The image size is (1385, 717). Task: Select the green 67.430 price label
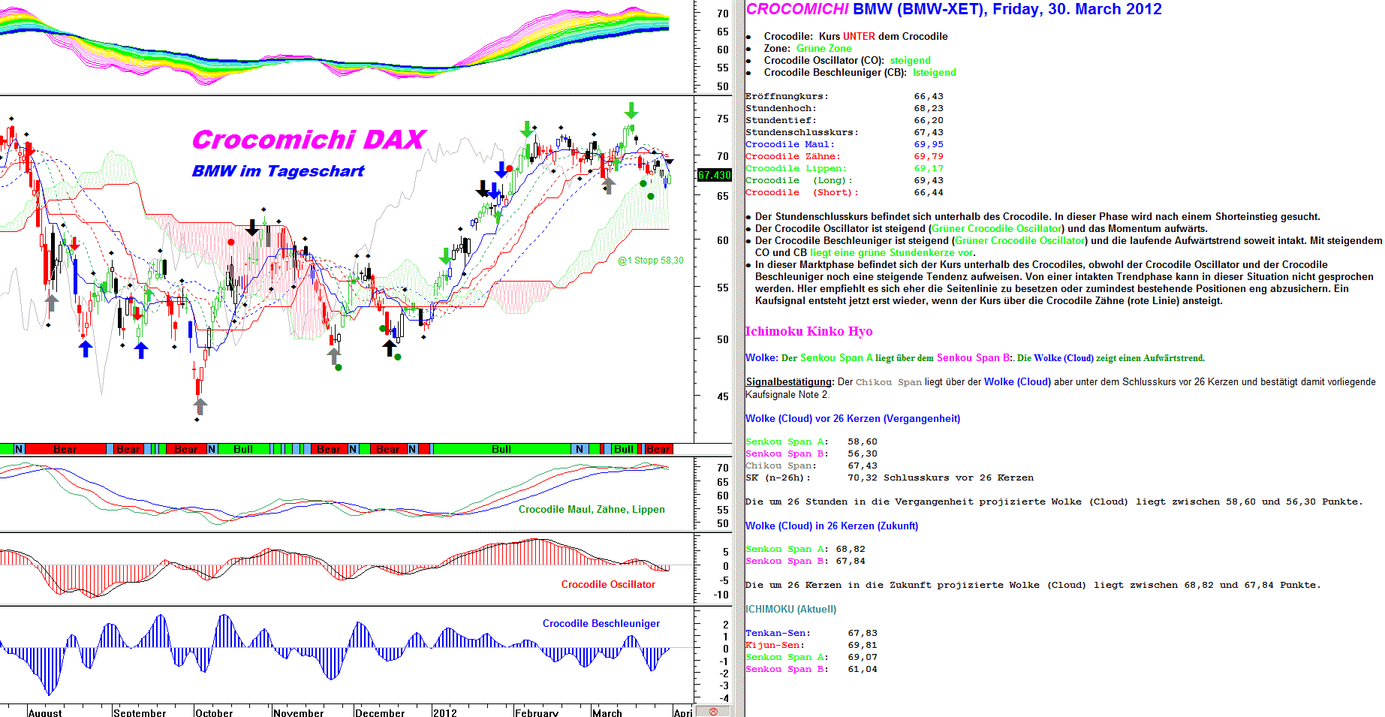pos(714,175)
